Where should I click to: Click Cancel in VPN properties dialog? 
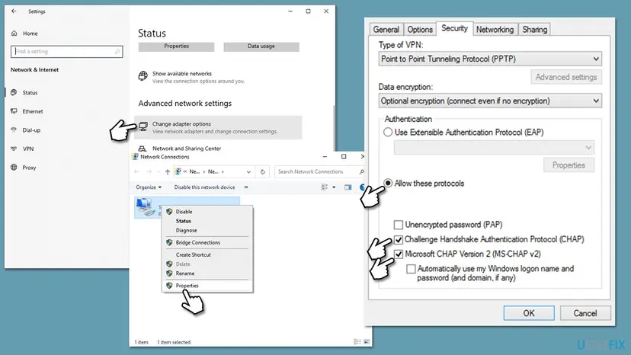(x=585, y=313)
